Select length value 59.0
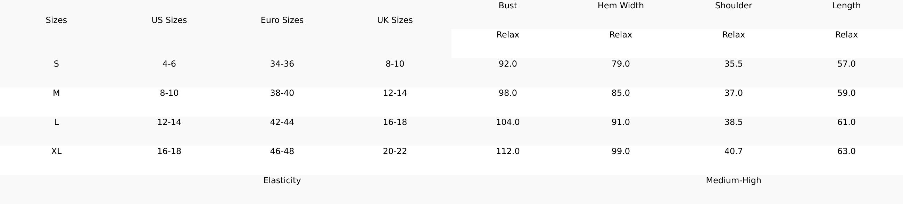Viewport: 903px width, 204px height. pyautogui.click(x=846, y=93)
